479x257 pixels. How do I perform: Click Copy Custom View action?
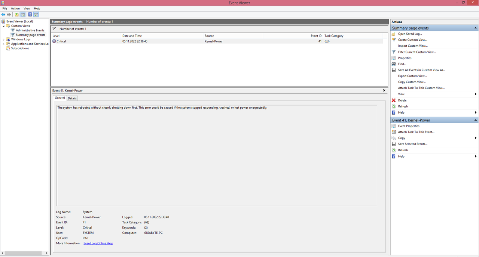click(412, 82)
